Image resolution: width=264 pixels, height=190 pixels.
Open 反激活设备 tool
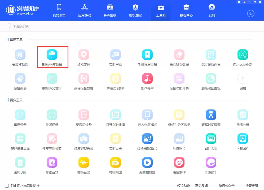pos(84,118)
